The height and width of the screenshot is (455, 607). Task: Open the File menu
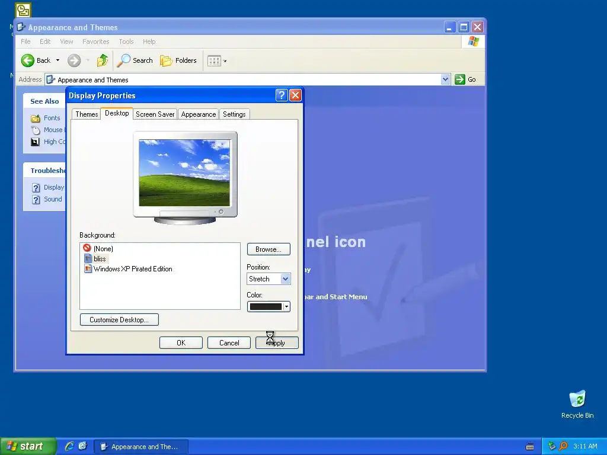[25, 41]
